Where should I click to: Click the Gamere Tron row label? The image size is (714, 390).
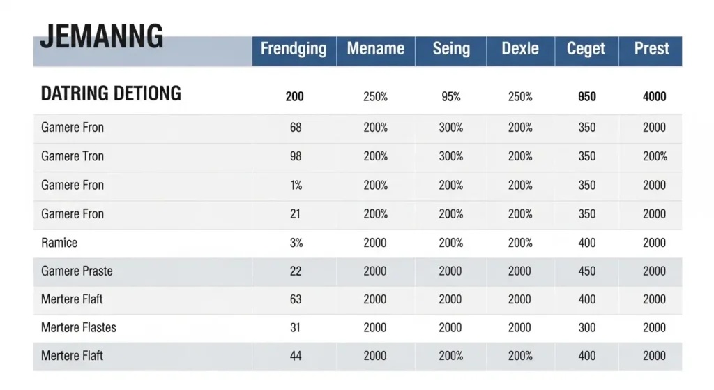73,156
